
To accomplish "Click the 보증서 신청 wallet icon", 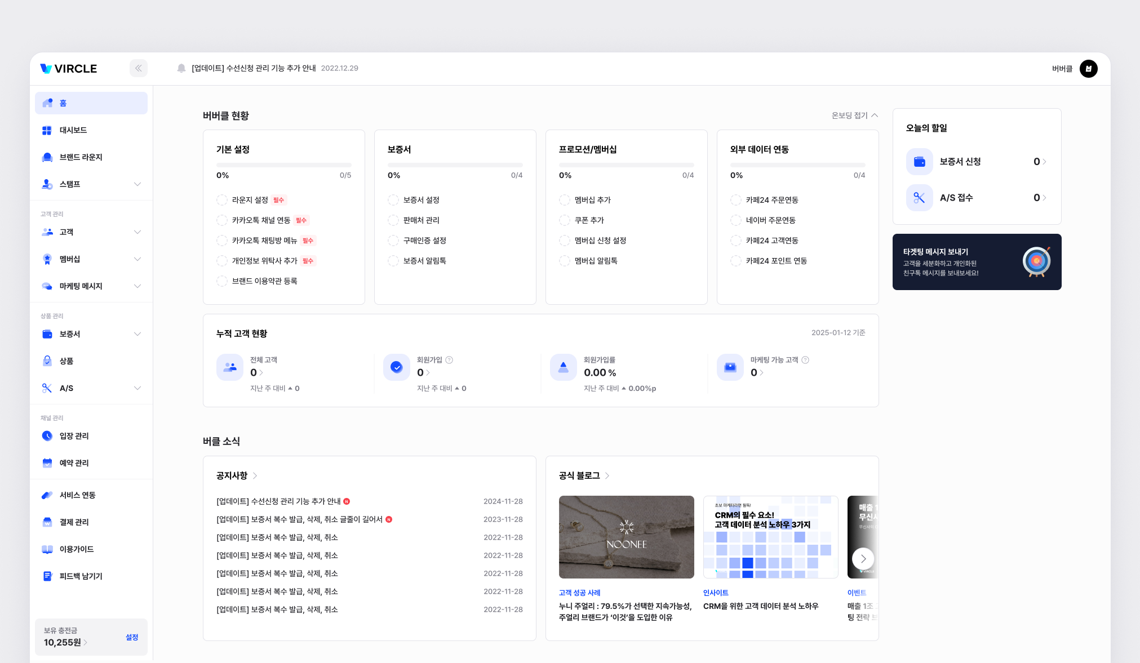I will (919, 162).
